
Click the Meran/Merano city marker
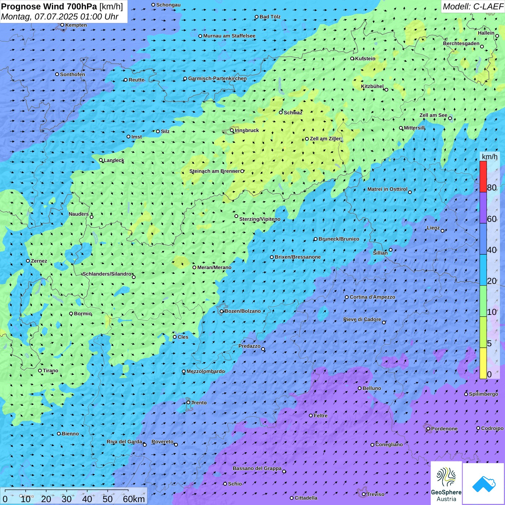[194, 267]
